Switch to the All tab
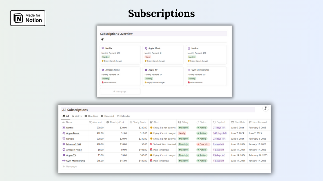 point(66,116)
